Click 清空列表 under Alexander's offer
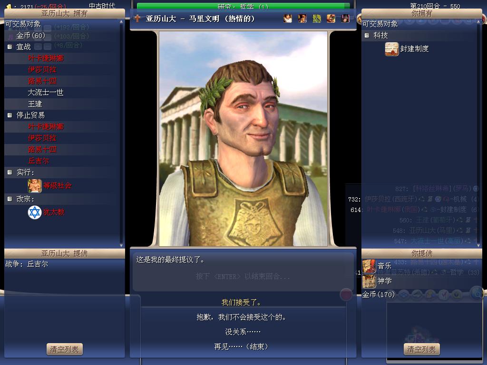487x365 pixels. pyautogui.click(x=65, y=349)
